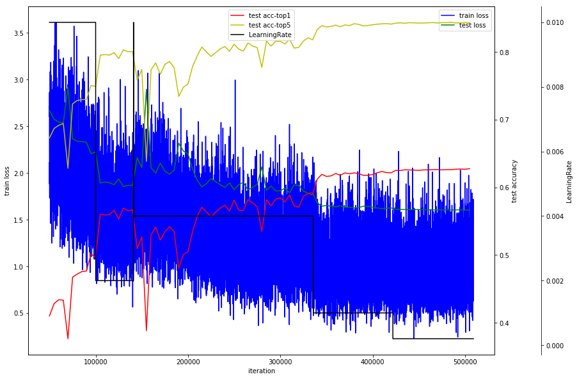The width and height of the screenshot is (577, 379).
Task: Click the rotated 'LearningRate' right axis label
Action: coord(569,182)
